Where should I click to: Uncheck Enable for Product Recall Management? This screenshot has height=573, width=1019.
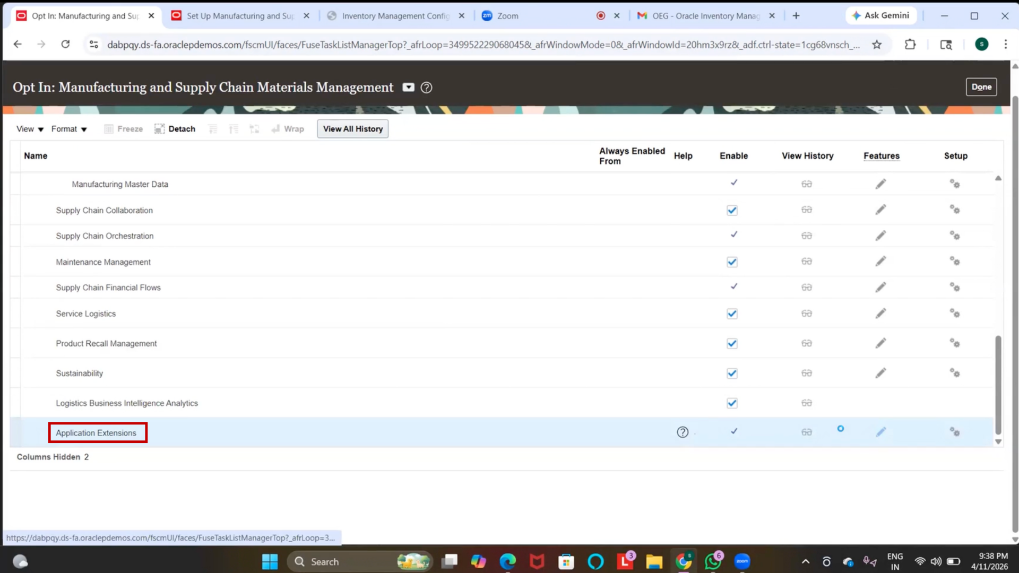click(x=732, y=344)
